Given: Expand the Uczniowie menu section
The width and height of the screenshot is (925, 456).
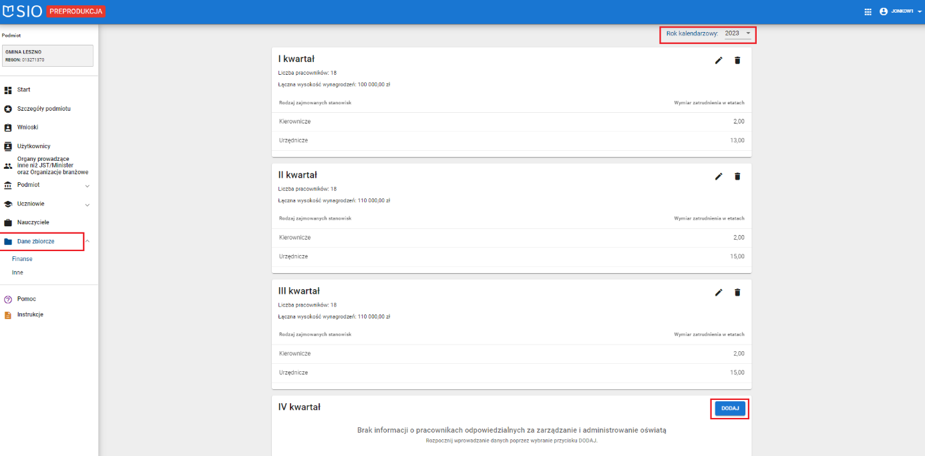Looking at the screenshot, I should coord(87,204).
